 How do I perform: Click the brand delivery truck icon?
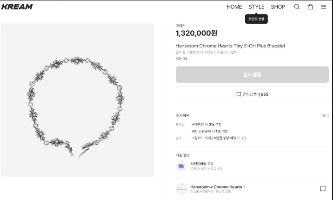(x=181, y=166)
